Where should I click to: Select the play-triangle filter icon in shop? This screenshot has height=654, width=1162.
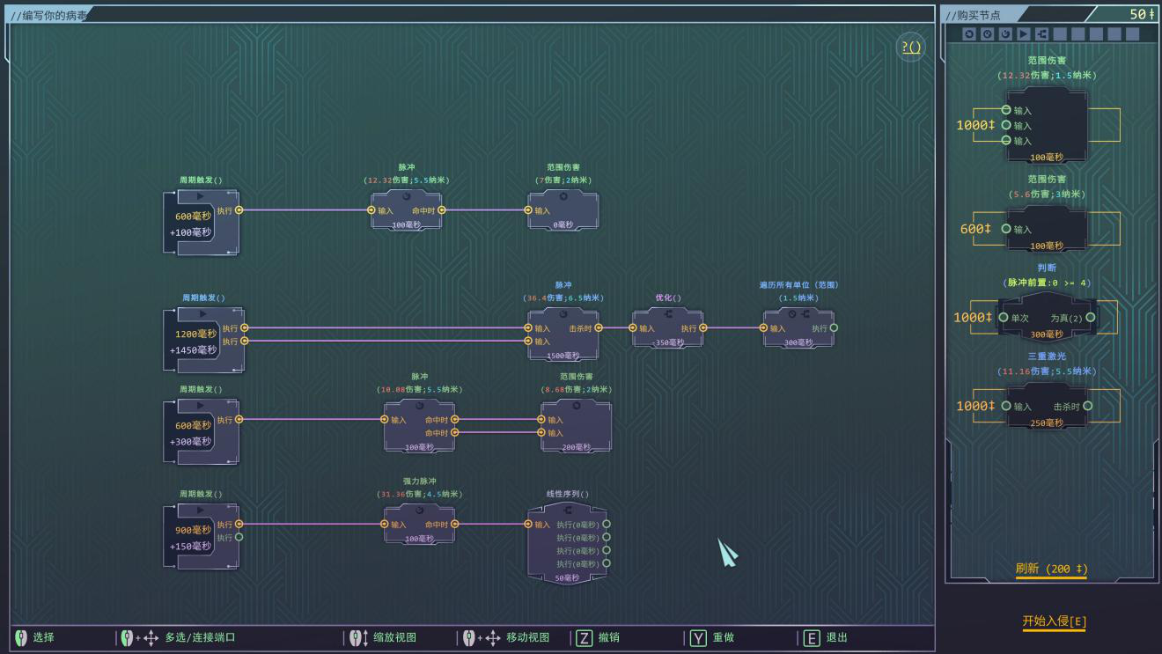[x=1024, y=34]
